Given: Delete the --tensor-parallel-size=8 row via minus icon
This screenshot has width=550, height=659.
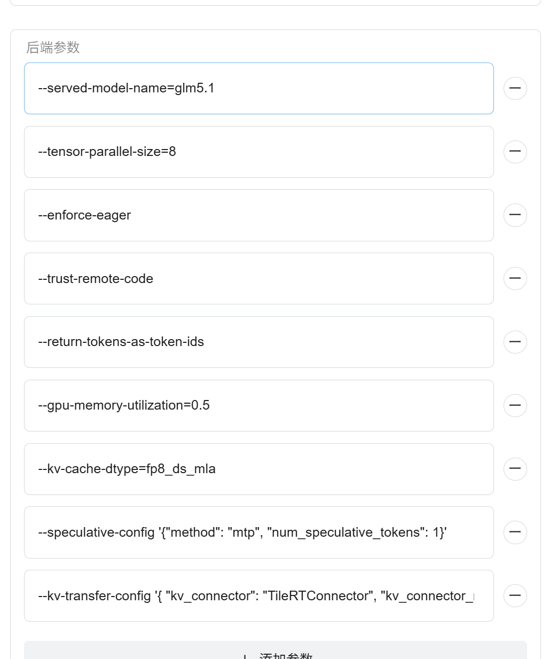Looking at the screenshot, I should pos(515,152).
